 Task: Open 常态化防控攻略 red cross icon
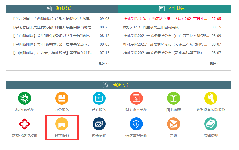(x=25, y=124)
